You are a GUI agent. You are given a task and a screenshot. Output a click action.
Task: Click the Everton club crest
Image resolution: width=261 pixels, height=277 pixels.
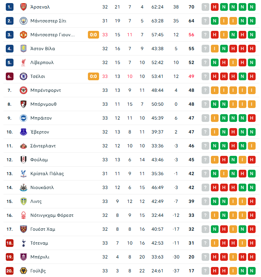pyautogui.click(x=24, y=132)
